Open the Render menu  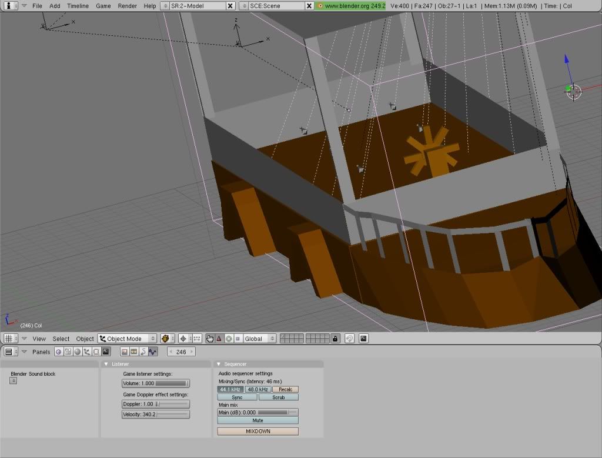point(127,6)
